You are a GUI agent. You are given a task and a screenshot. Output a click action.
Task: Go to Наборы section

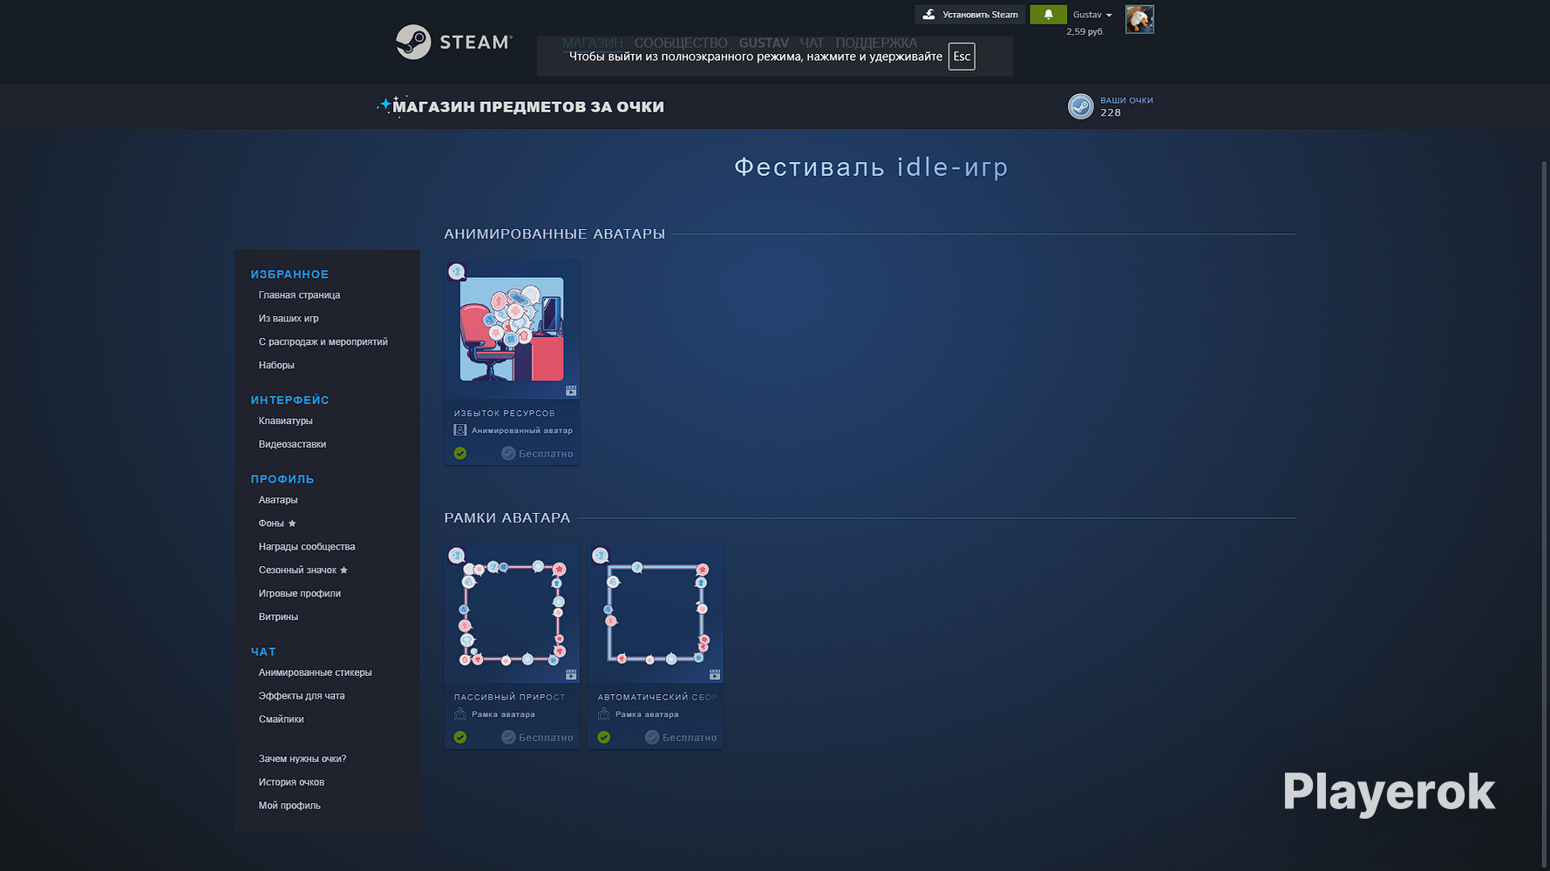(276, 366)
